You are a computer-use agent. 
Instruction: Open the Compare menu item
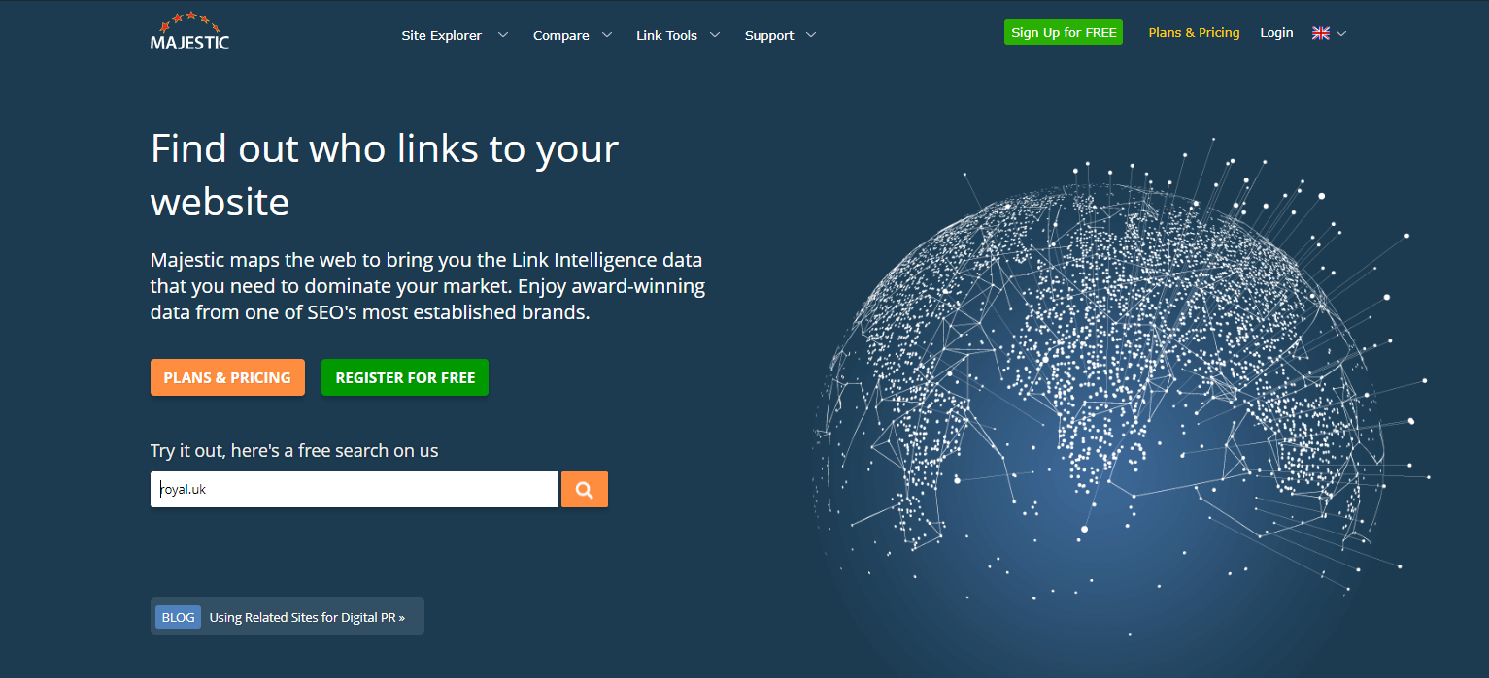pyautogui.click(x=561, y=35)
